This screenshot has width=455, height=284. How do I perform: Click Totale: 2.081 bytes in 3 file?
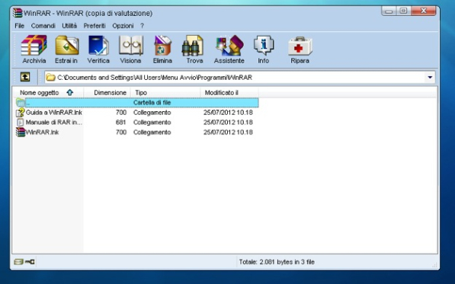click(x=277, y=262)
